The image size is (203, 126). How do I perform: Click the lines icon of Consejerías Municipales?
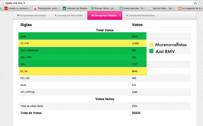pyautogui.click(x=127, y=15)
